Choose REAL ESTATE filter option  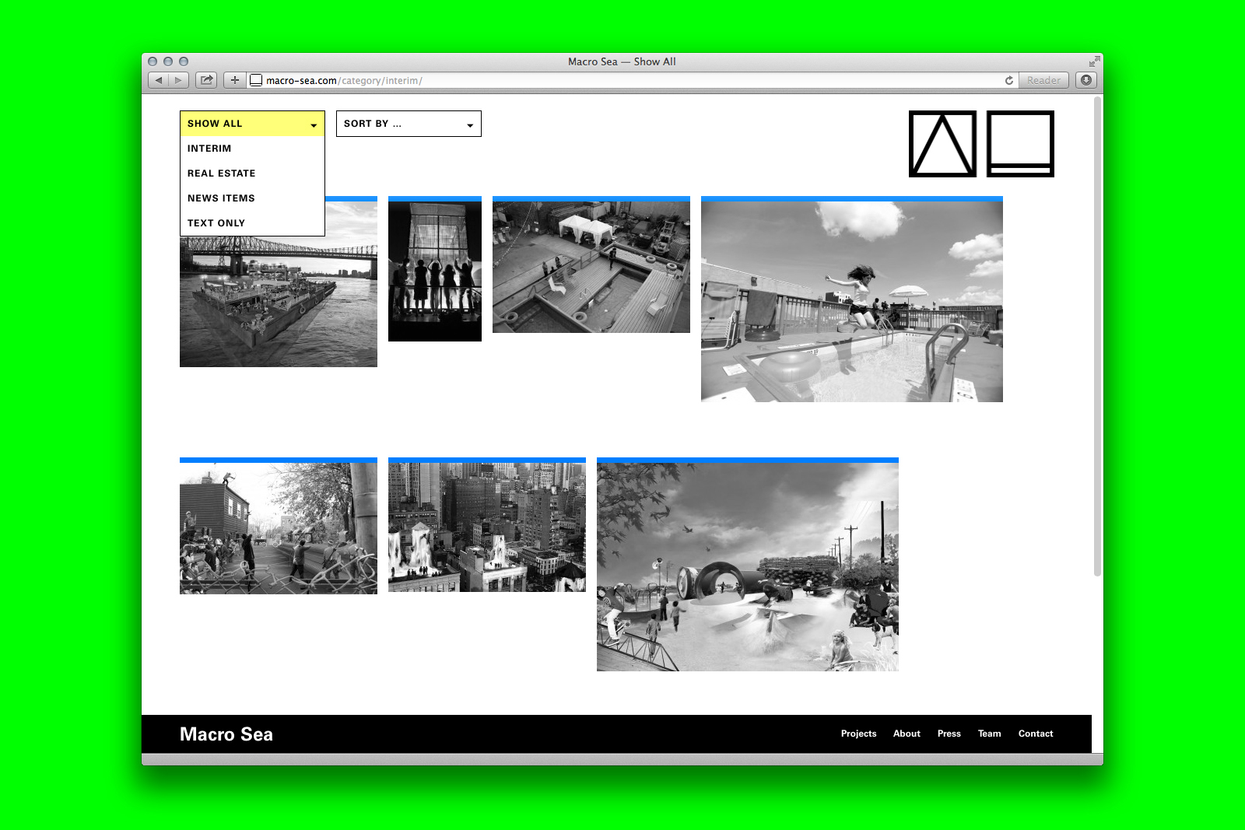click(x=221, y=173)
